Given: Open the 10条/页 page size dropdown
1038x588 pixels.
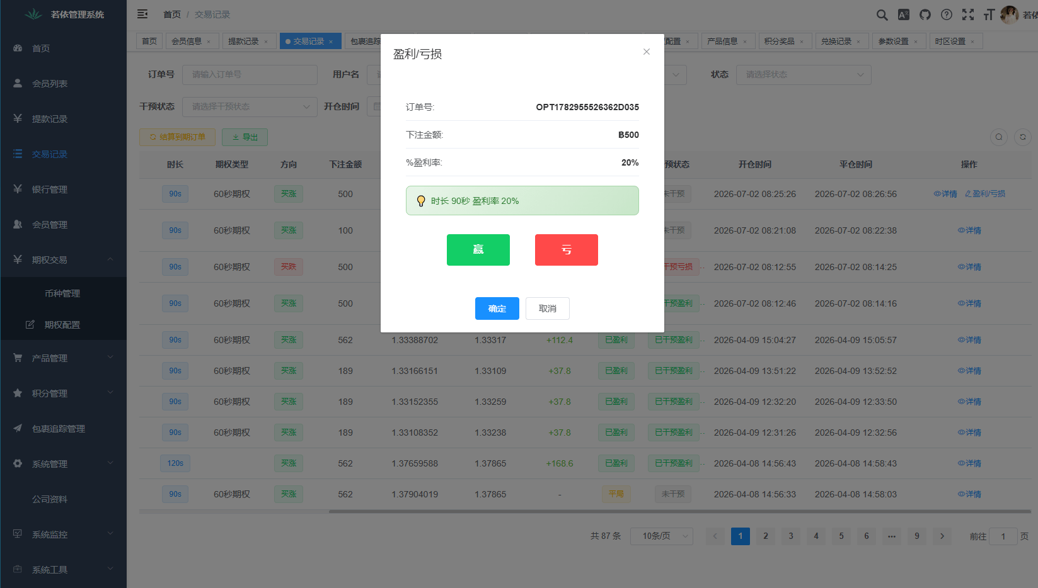Looking at the screenshot, I should [x=661, y=536].
